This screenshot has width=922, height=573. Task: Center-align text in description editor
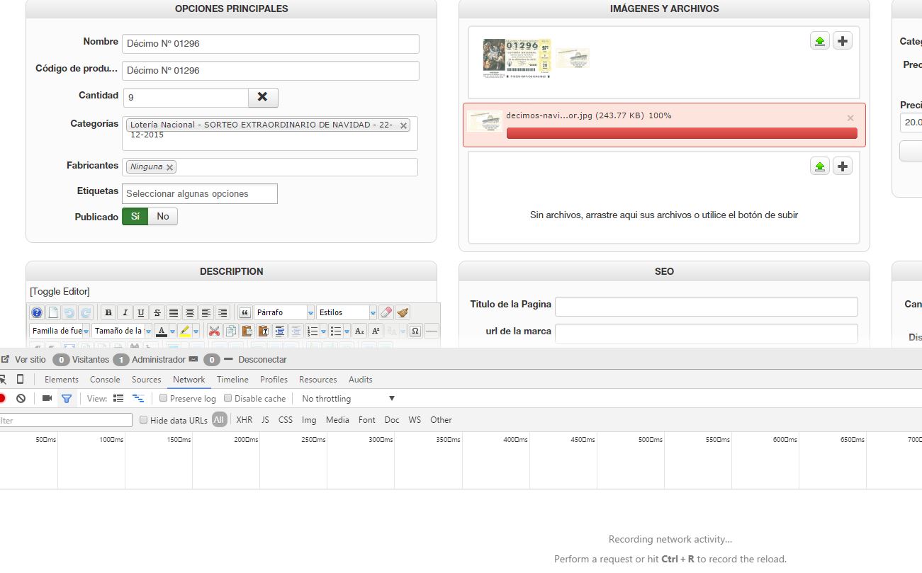(190, 312)
